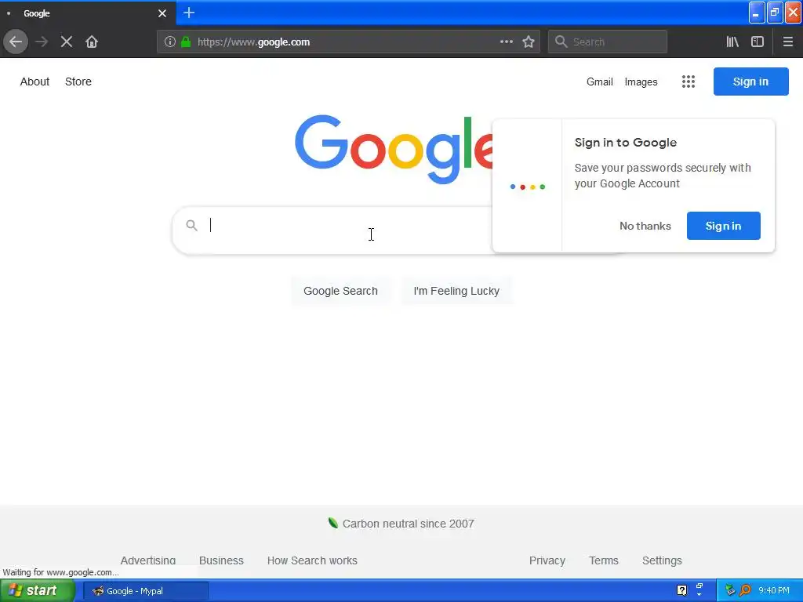Screen dimensions: 803x602
Task: Close the Google tab
Action: click(x=162, y=13)
